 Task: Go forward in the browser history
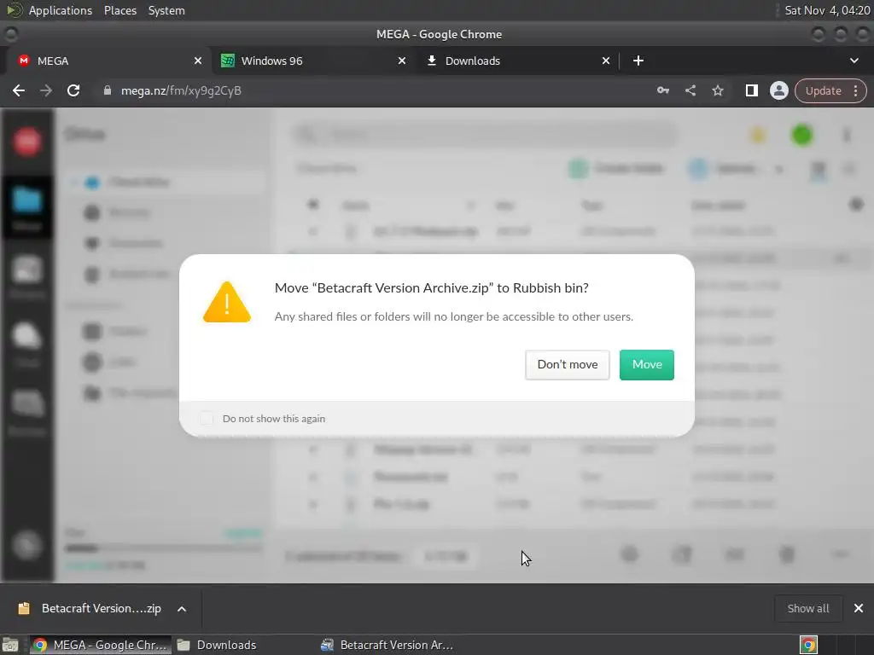(46, 90)
